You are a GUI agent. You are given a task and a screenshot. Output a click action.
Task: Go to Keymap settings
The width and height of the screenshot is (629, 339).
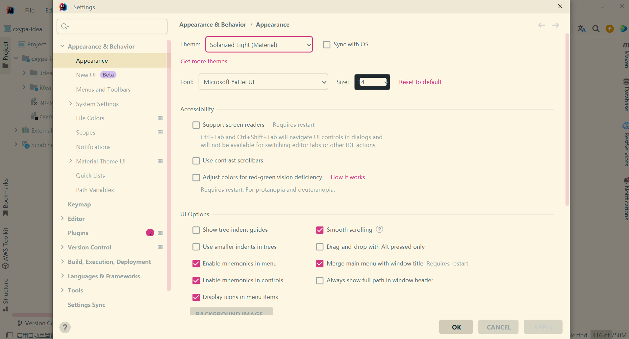(79, 204)
